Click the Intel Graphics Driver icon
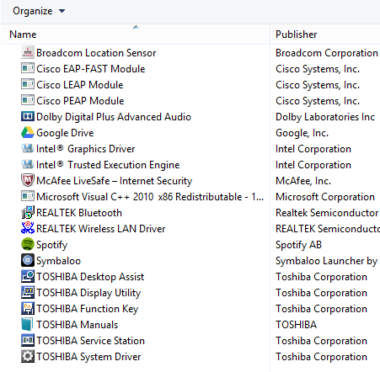 pyautogui.click(x=28, y=148)
